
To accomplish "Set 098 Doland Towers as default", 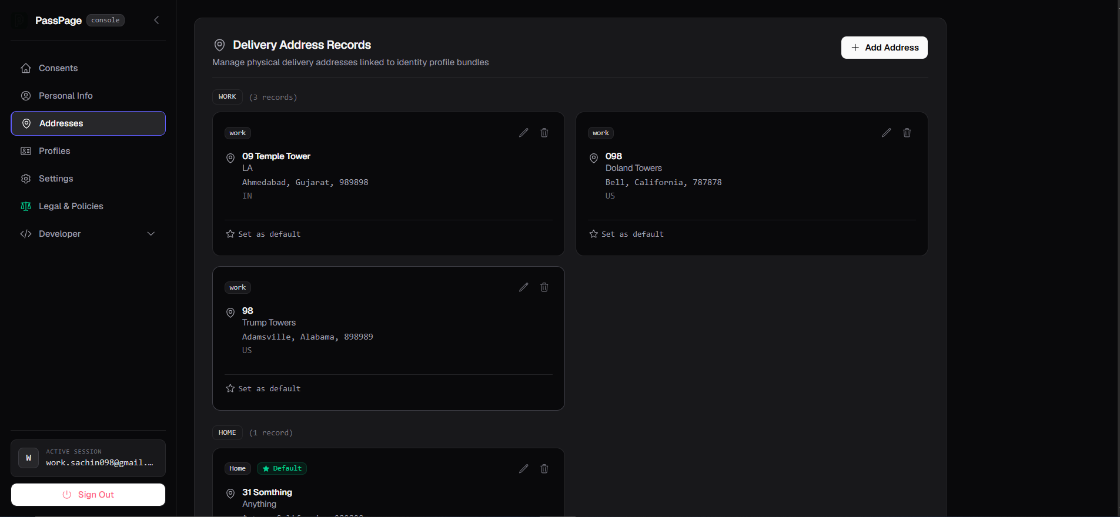I will (627, 234).
